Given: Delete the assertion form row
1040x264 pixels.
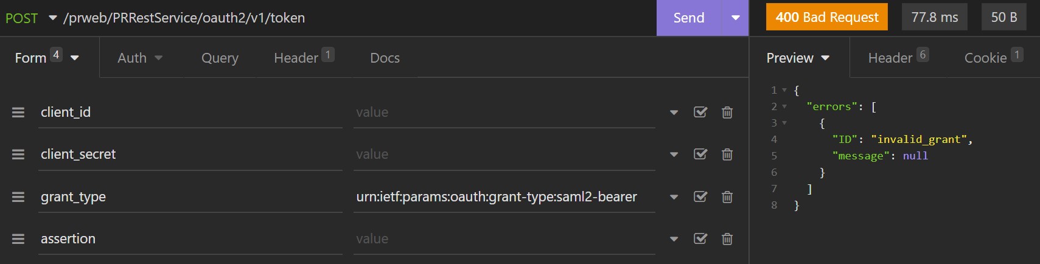Looking at the screenshot, I should pyautogui.click(x=727, y=239).
